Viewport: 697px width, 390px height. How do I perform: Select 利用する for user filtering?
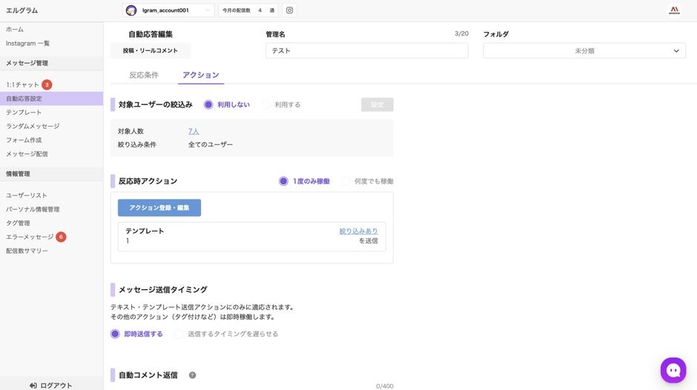pos(266,105)
